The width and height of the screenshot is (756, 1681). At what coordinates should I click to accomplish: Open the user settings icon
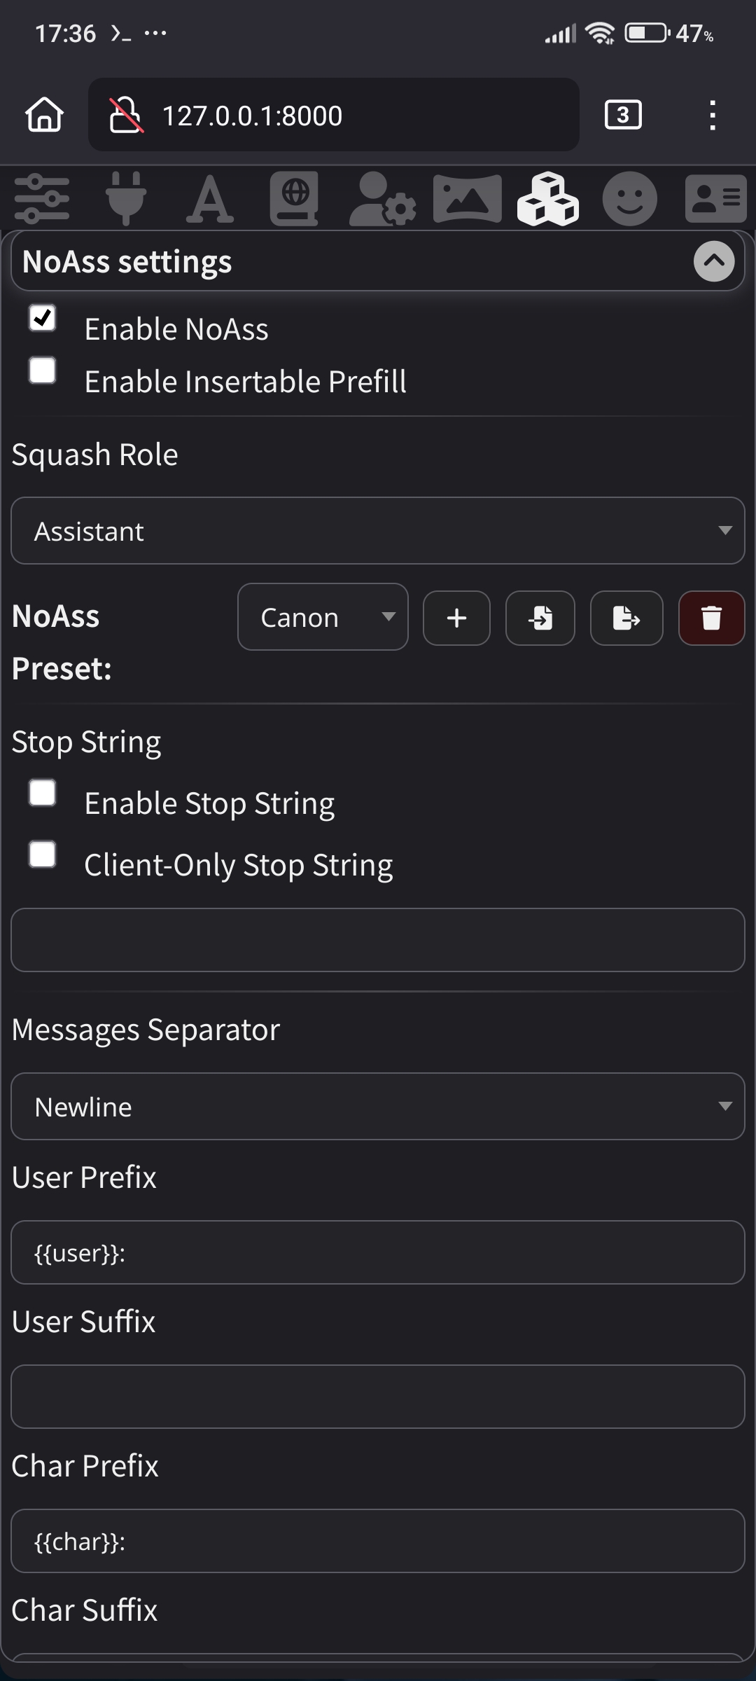[381, 199]
